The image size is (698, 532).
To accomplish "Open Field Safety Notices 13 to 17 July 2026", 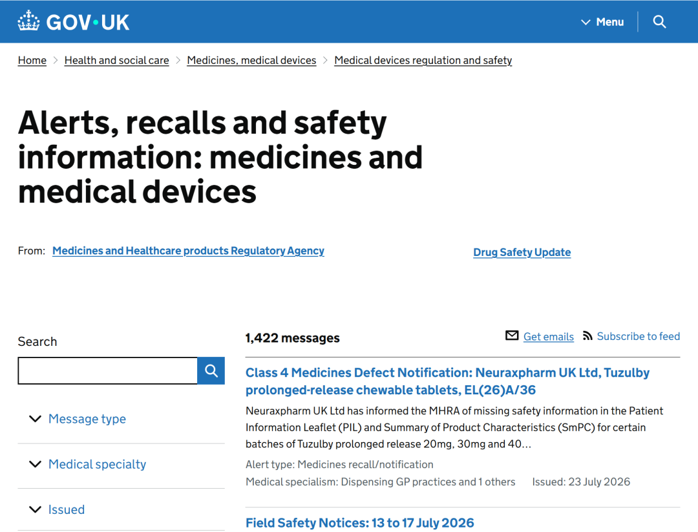I will click(x=360, y=523).
